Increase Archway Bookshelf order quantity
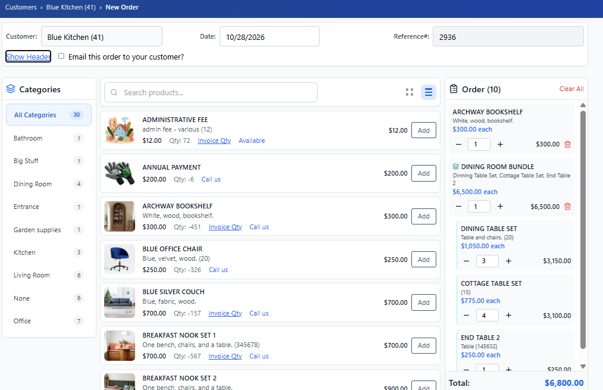The width and height of the screenshot is (603, 390). click(x=501, y=144)
